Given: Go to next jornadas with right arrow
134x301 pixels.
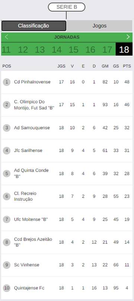Looking at the screenshot, I should [x=128, y=37].
